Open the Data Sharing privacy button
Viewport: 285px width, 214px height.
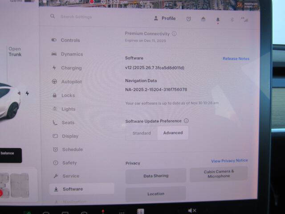156,176
